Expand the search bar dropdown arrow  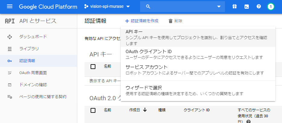(219, 7)
